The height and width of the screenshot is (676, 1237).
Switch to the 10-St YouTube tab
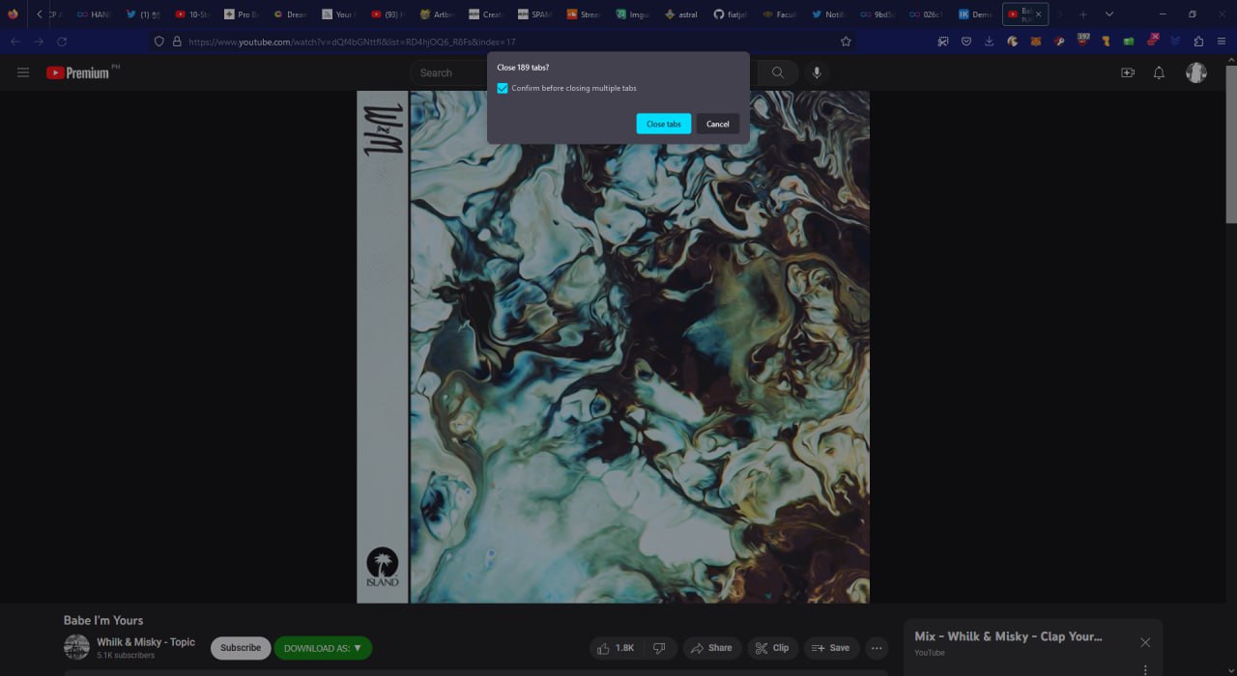pyautogui.click(x=192, y=14)
